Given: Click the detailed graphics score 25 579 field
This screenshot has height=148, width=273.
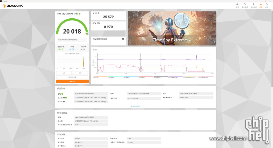Looking at the screenshot, I should point(91,139).
